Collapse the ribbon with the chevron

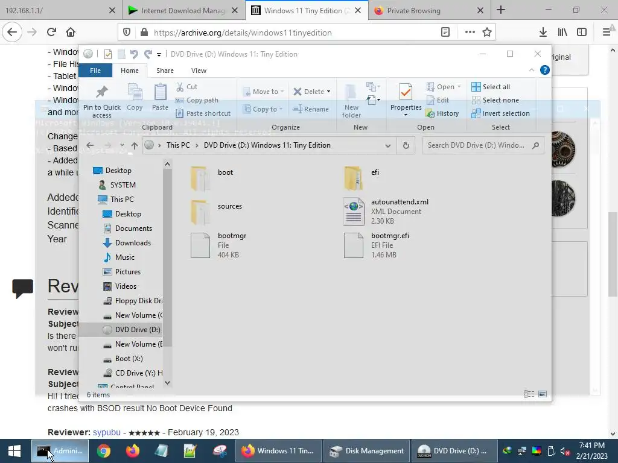click(531, 70)
